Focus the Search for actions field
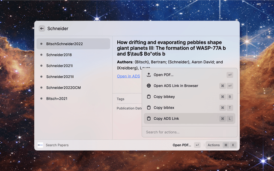This screenshot has width=274, height=171. pyautogui.click(x=188, y=132)
